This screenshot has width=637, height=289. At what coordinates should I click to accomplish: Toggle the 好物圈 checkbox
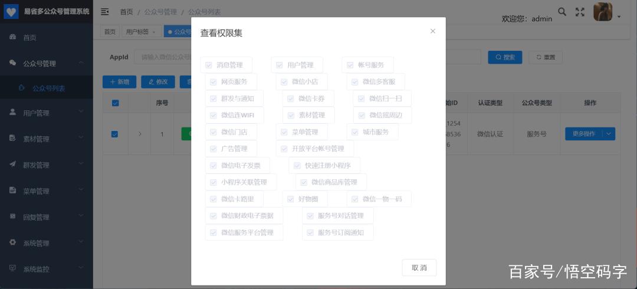coord(290,199)
